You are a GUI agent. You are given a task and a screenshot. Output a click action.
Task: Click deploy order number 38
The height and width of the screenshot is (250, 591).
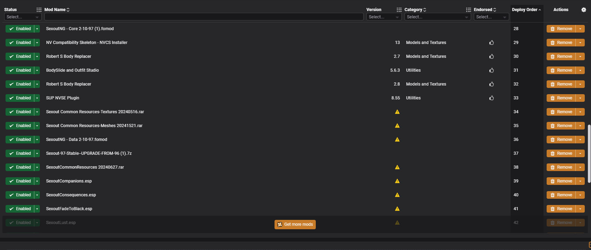pos(516,167)
